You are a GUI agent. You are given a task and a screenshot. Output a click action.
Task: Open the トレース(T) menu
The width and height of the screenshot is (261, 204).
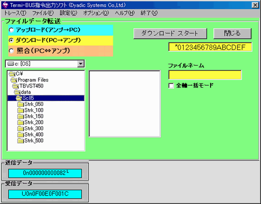15,13
